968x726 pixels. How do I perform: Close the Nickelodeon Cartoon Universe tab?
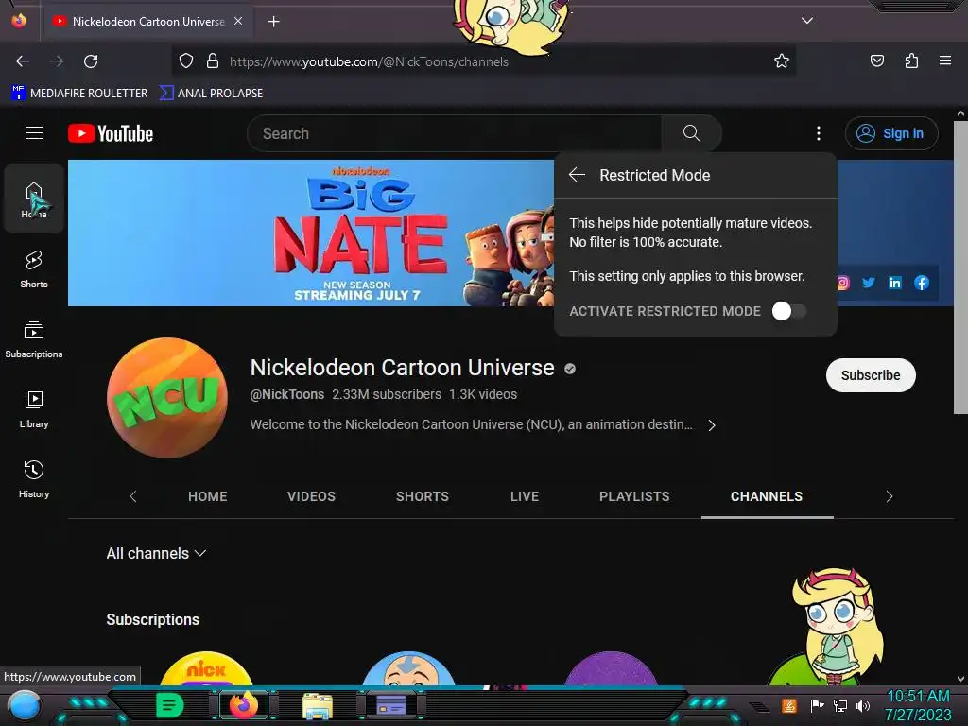click(238, 21)
